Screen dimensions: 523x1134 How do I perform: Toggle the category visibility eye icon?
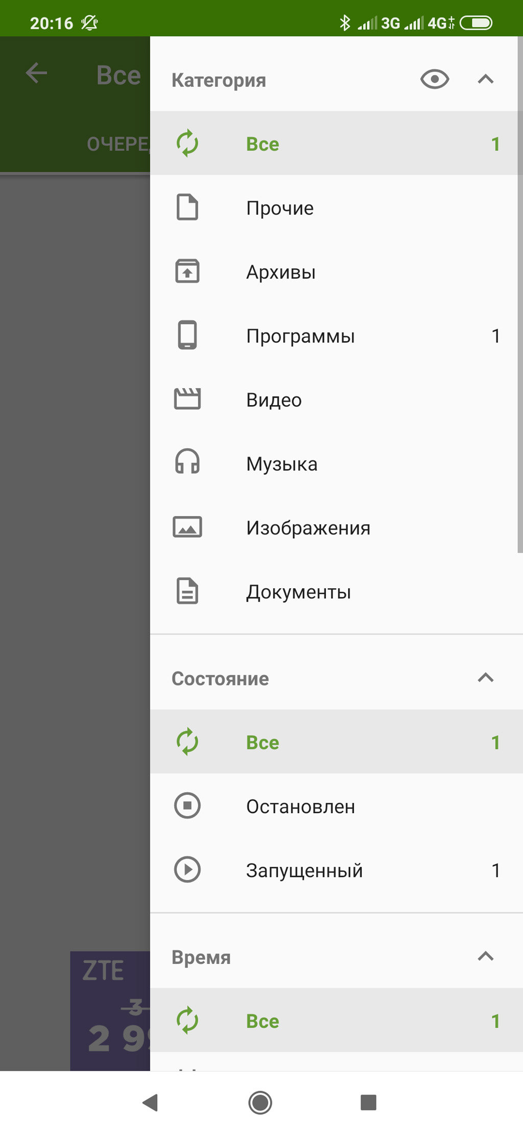tap(435, 79)
